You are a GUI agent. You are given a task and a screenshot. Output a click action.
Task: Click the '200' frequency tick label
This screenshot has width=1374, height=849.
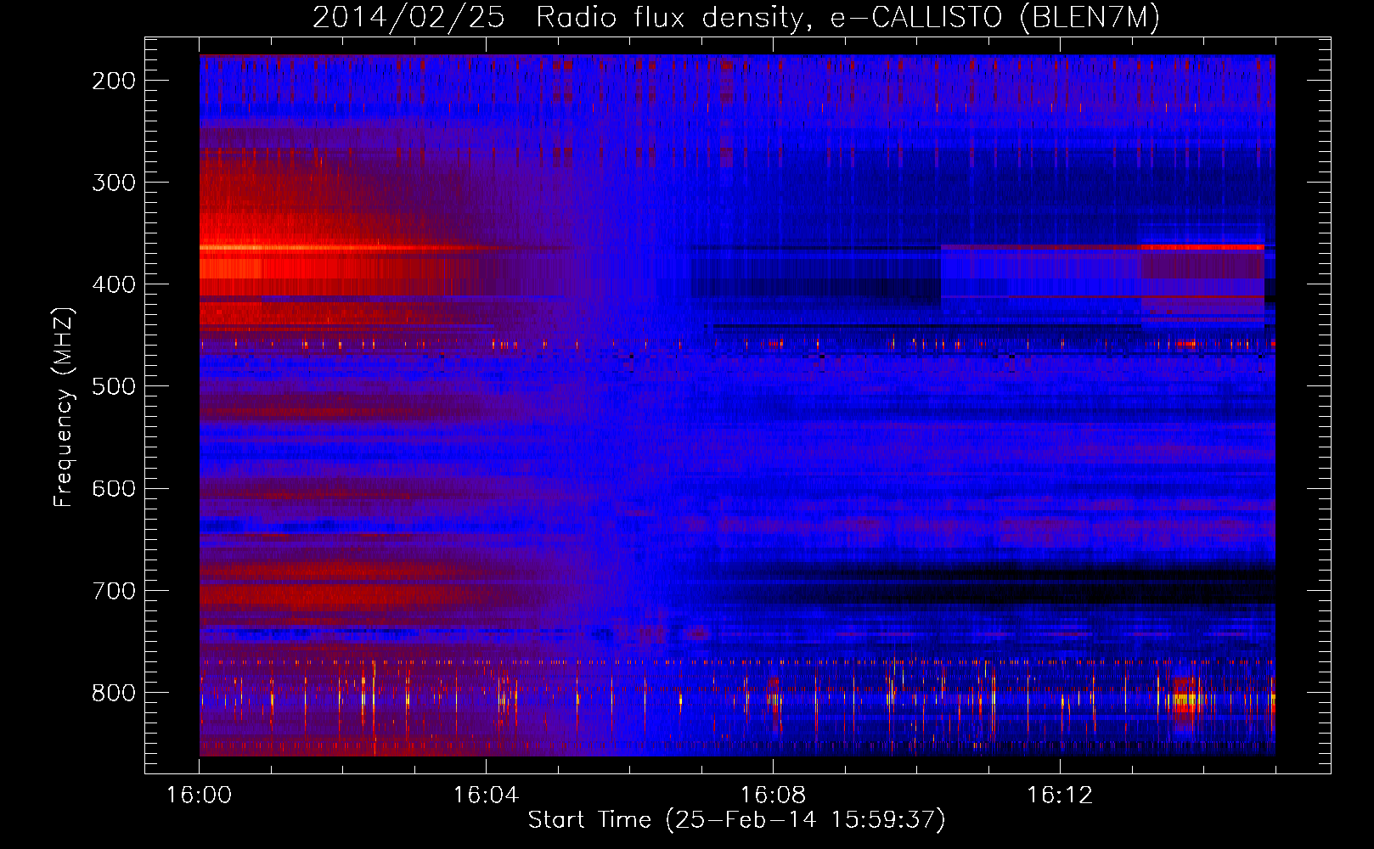pos(114,81)
